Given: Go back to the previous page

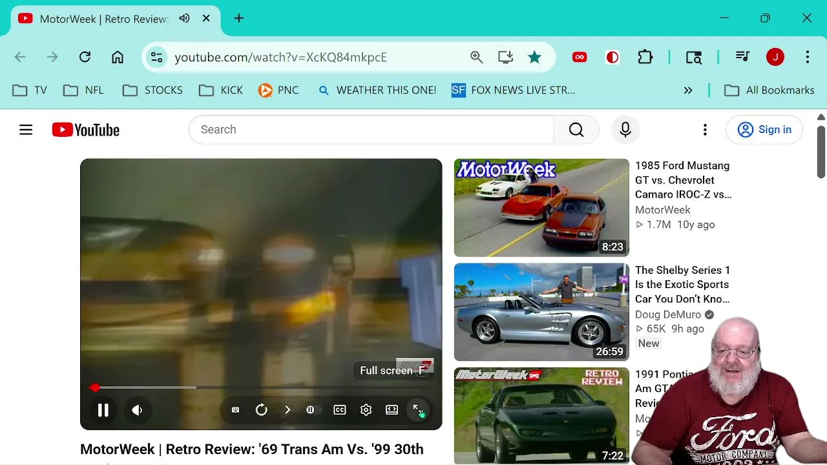Looking at the screenshot, I should point(20,57).
